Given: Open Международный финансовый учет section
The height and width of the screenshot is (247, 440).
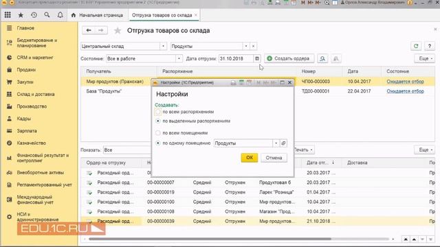Looking at the screenshot, I should point(35,200).
